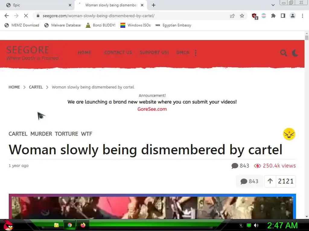The height and width of the screenshot is (231, 309).
Task: Expand the tab search chevron dropdown
Action: 273,5
